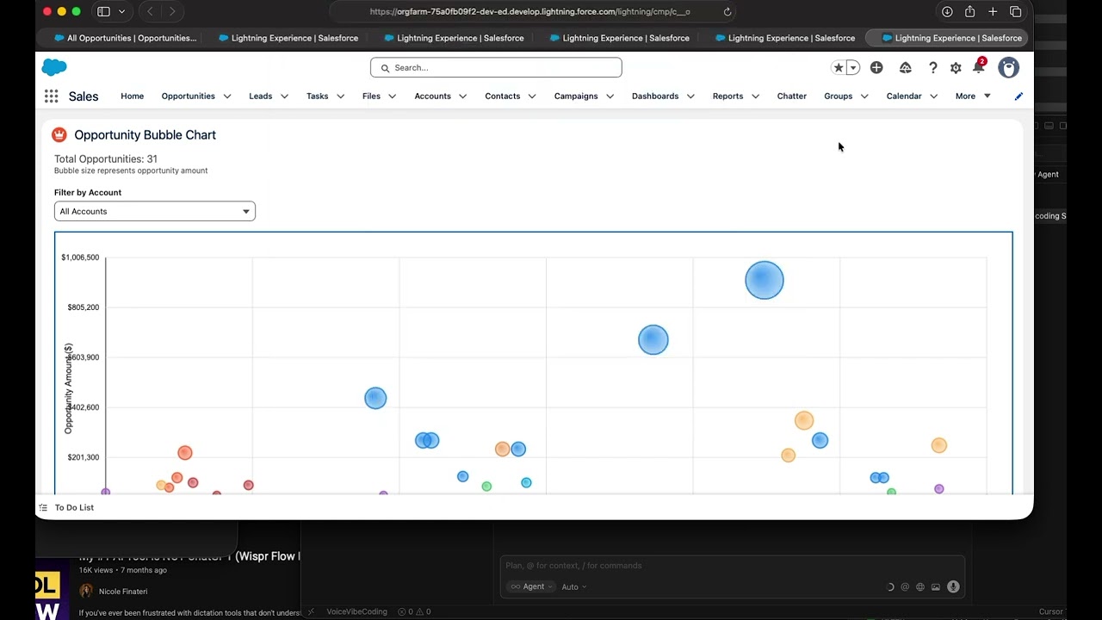
Task: Show Safari downloads
Action: point(947,11)
